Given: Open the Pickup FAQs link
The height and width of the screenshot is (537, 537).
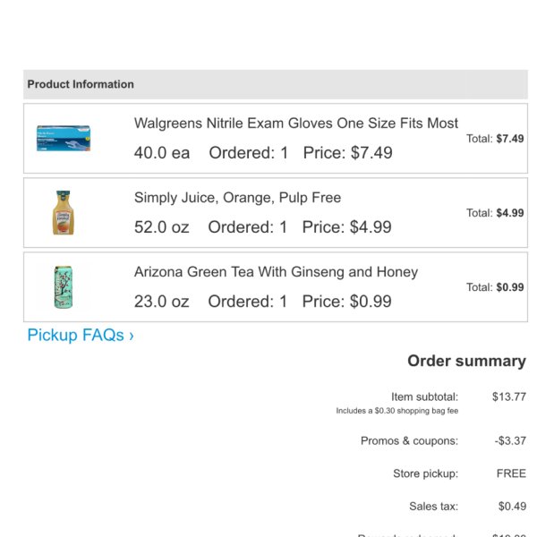Looking at the screenshot, I should pos(81,335).
